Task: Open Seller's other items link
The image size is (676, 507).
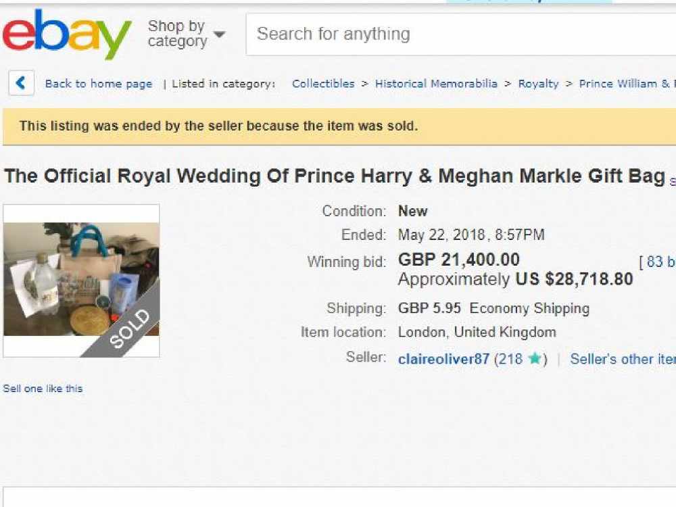Action: pos(623,359)
